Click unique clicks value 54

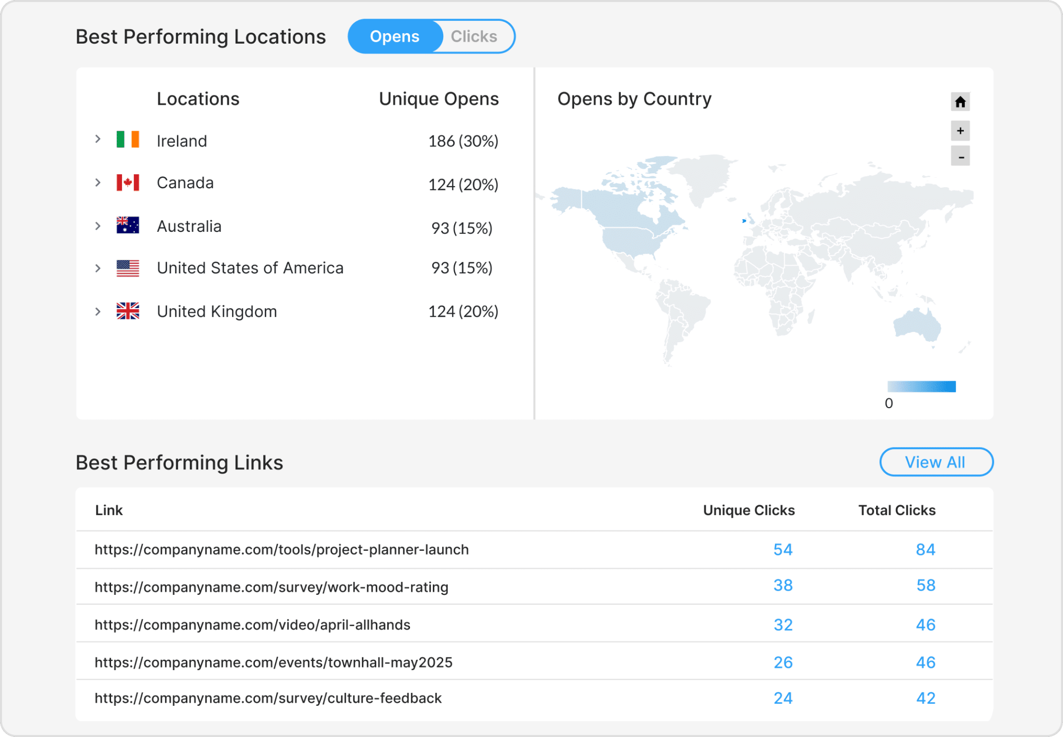point(783,549)
